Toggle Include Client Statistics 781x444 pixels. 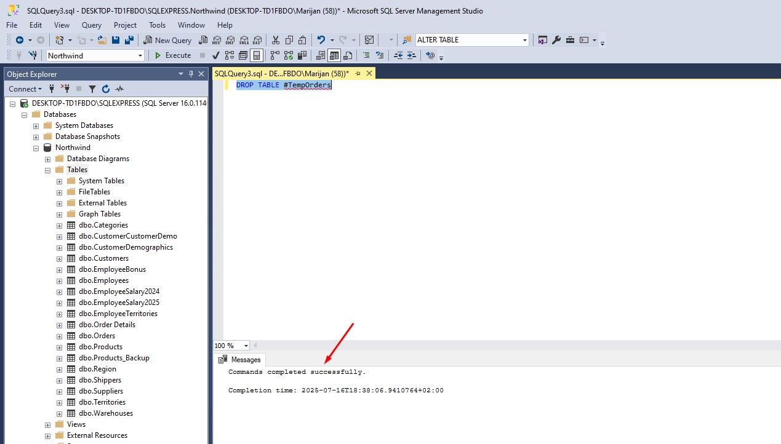pos(302,55)
